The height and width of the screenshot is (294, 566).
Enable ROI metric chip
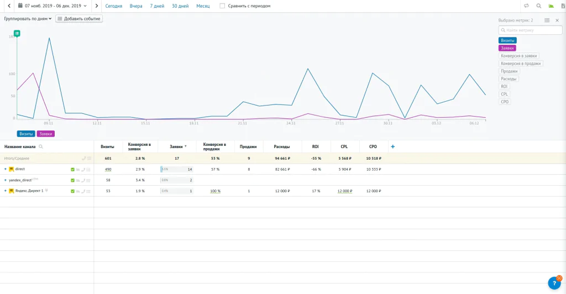click(x=504, y=86)
